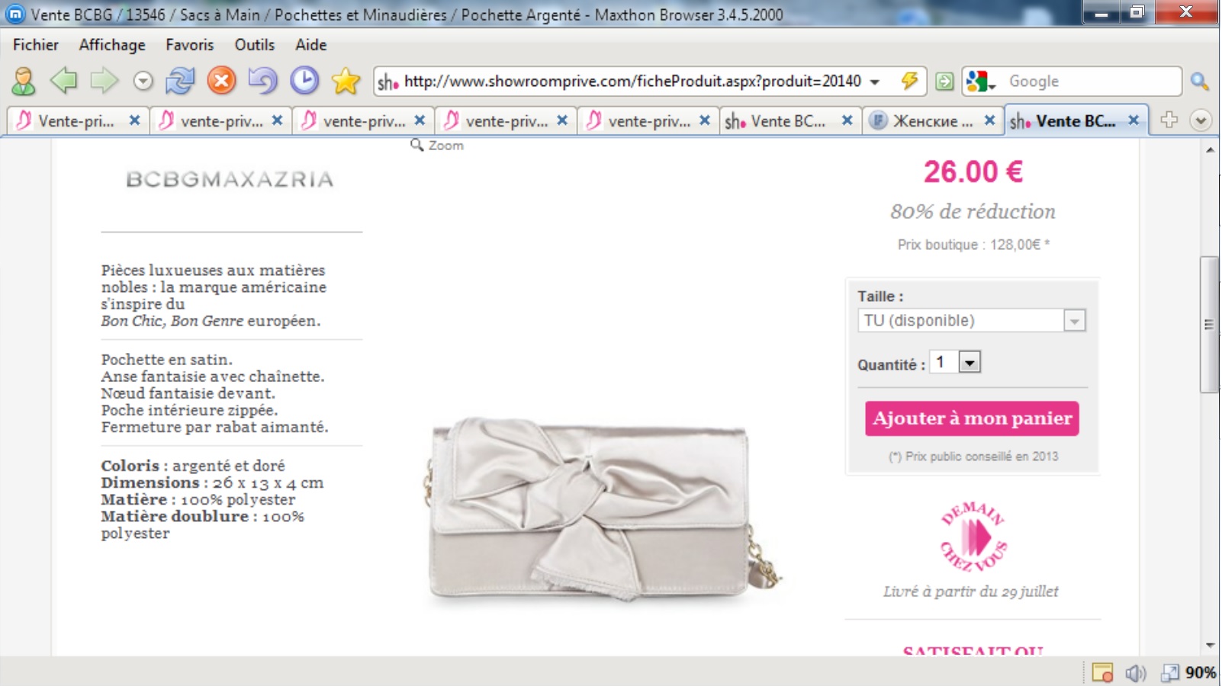Viewport: 1222px width, 686px height.
Task: Go back with the green left arrow
Action: 63,80
